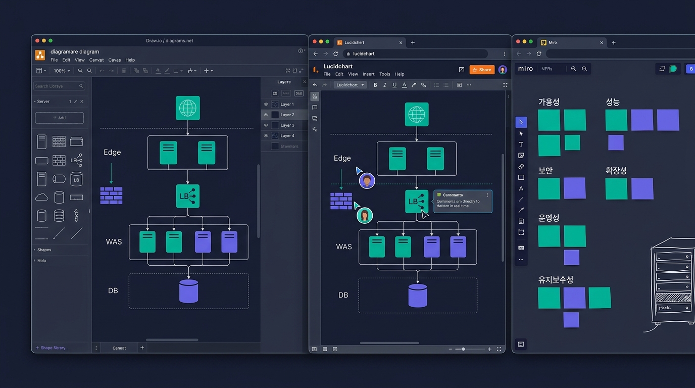Hide Layer 3 with its eye icon
Viewport: 695px width, 388px height.
266,125
